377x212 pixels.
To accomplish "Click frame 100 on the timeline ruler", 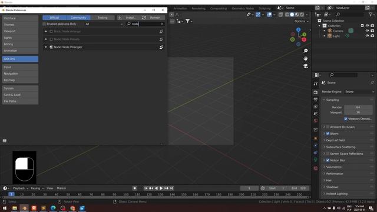I will (x=125, y=194).
